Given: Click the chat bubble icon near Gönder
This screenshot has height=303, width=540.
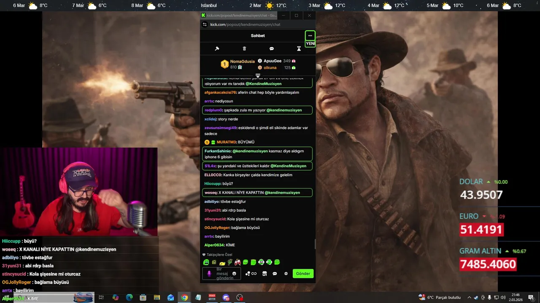Looking at the screenshot, I should pos(275,274).
